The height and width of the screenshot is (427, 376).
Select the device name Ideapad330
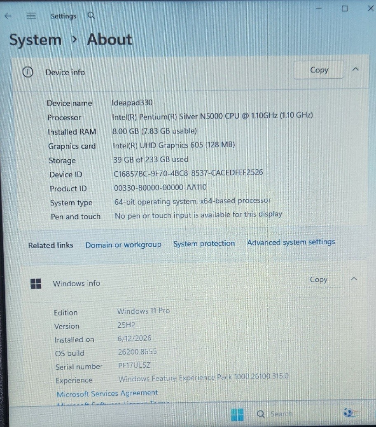pyautogui.click(x=132, y=103)
